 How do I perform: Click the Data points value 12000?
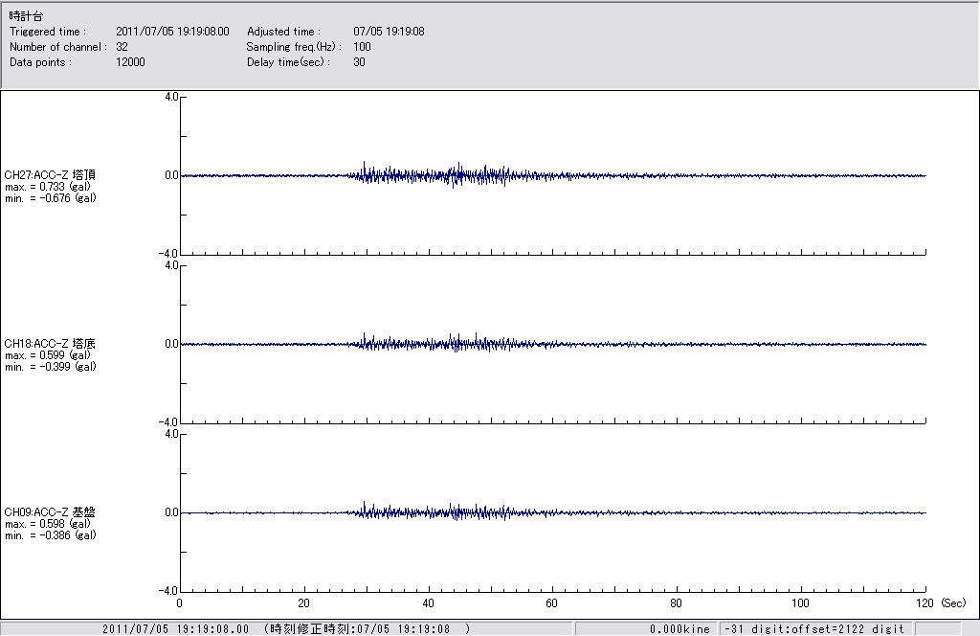pyautogui.click(x=130, y=62)
